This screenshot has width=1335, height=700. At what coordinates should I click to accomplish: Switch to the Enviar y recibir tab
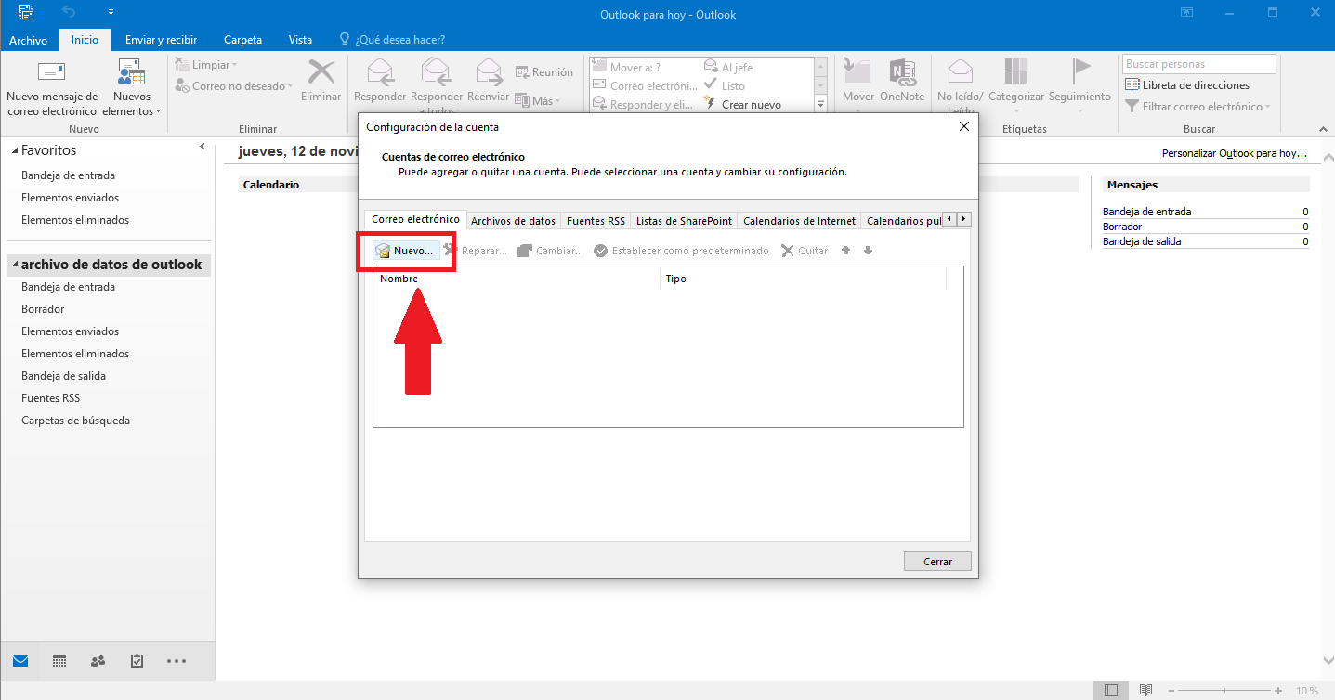tap(162, 40)
